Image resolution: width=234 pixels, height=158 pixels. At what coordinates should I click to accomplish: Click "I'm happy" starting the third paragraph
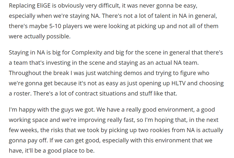pos(21,110)
